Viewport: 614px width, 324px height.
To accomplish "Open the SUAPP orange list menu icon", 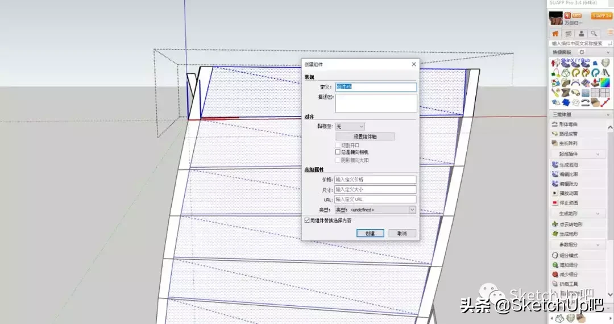I will pos(610,32).
